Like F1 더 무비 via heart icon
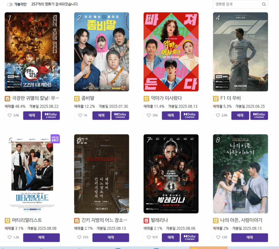 coord(218,115)
